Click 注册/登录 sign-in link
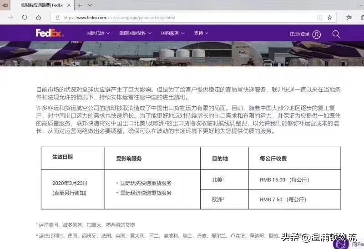Screen dimensions: 364x249 299,34
